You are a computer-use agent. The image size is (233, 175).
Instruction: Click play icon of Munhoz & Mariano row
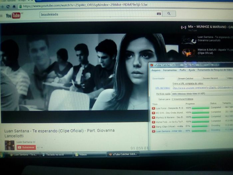click(153, 118)
